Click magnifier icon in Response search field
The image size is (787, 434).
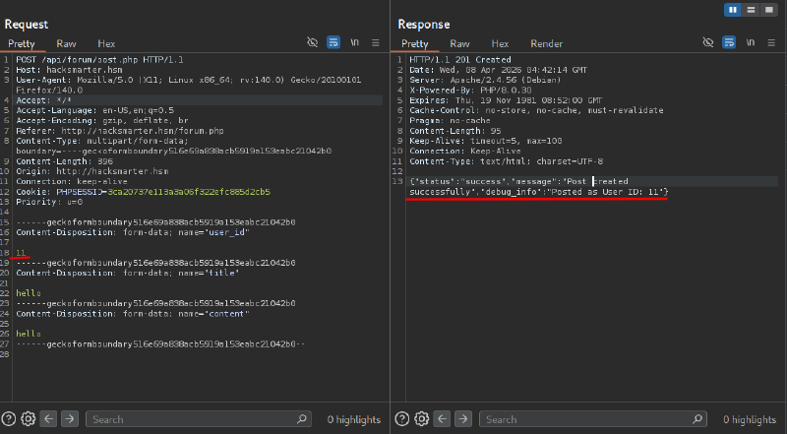(697, 418)
